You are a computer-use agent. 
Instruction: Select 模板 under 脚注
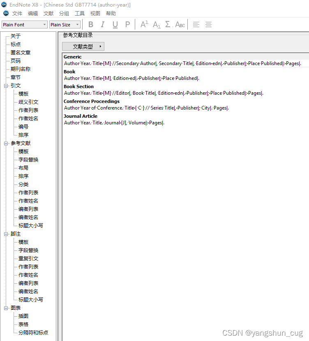point(23,242)
